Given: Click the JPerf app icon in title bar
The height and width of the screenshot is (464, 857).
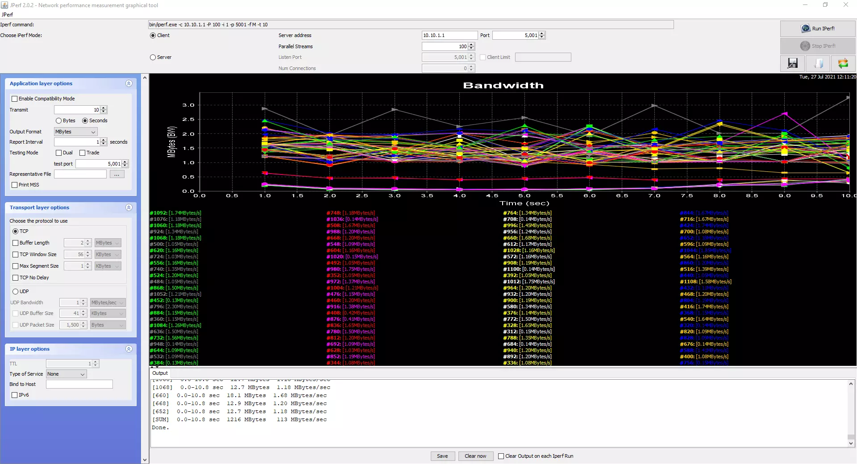Looking at the screenshot, I should pyautogui.click(x=4, y=5).
